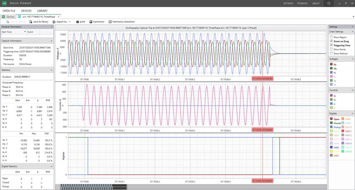
Task: Open the DEVICES menu
Action: 26,11
